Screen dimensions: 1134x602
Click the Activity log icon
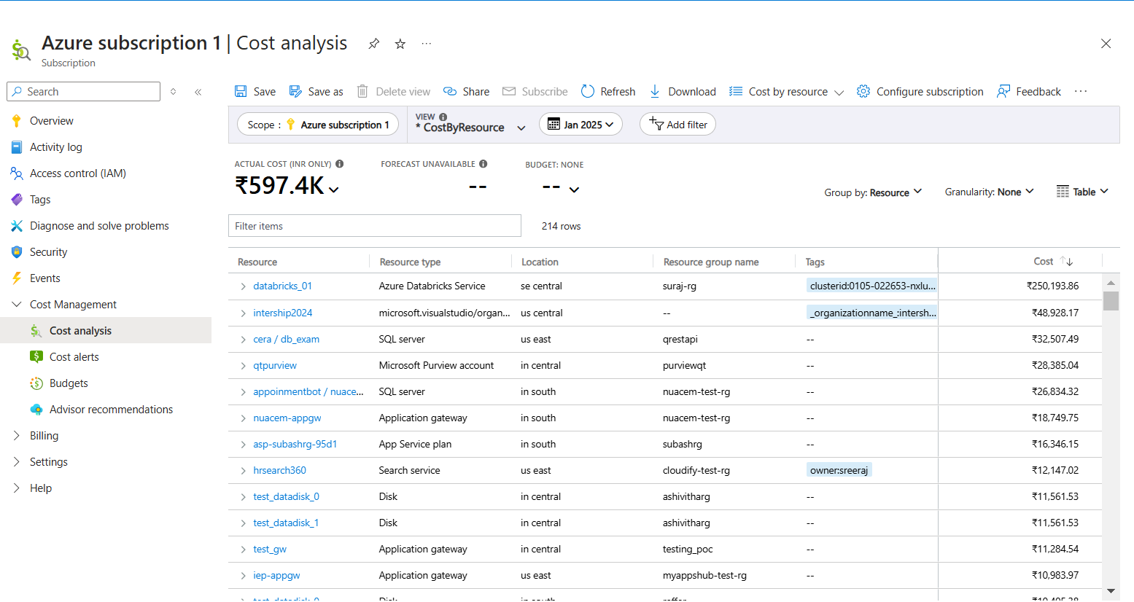tap(16, 147)
